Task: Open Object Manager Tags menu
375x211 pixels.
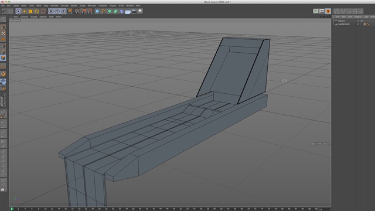Action: click(x=366, y=17)
